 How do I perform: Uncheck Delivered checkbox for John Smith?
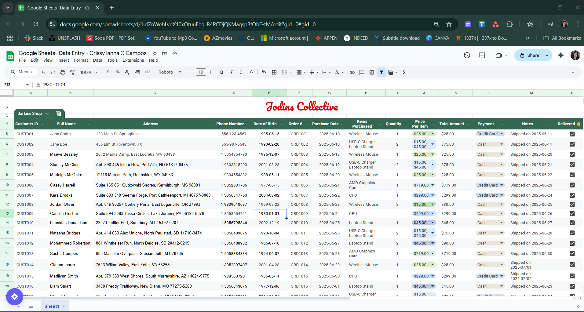pyautogui.click(x=572, y=134)
